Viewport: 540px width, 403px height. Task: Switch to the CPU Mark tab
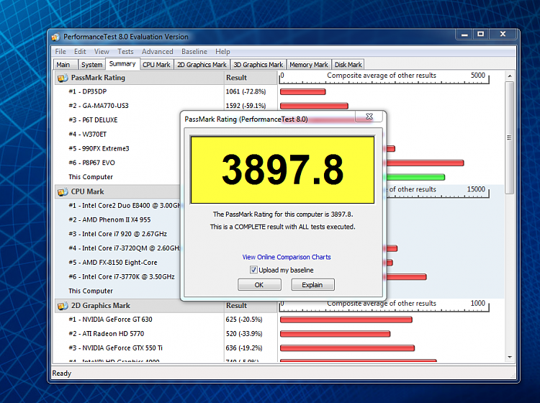(156, 65)
